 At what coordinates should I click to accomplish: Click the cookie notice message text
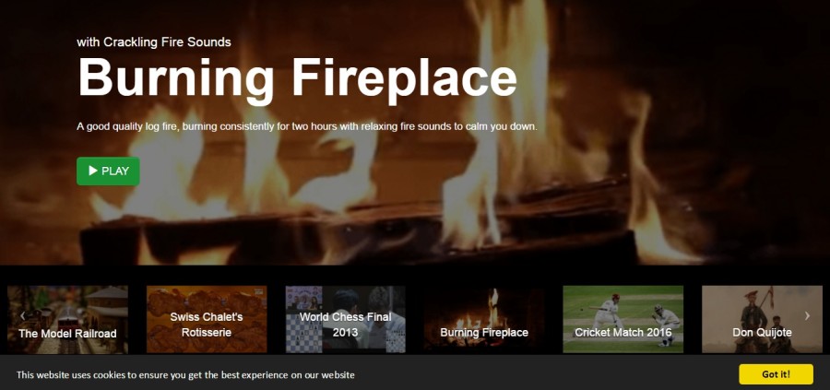(185, 375)
